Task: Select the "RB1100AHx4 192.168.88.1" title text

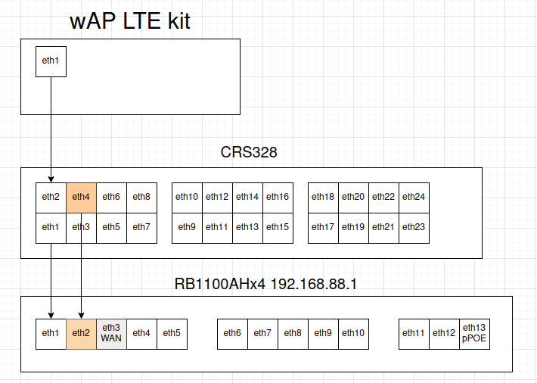Action: point(265,284)
